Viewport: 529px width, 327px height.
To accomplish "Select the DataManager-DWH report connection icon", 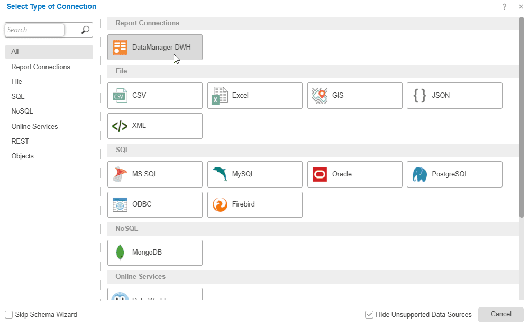I will tap(120, 48).
